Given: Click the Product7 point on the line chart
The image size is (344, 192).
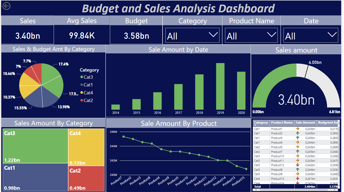Looking at the screenshot, I should (x=124, y=137).
